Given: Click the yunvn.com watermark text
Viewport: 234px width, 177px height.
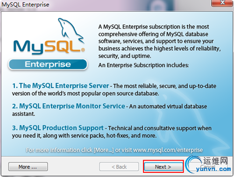Looking at the screenshot, I should click(213, 169).
